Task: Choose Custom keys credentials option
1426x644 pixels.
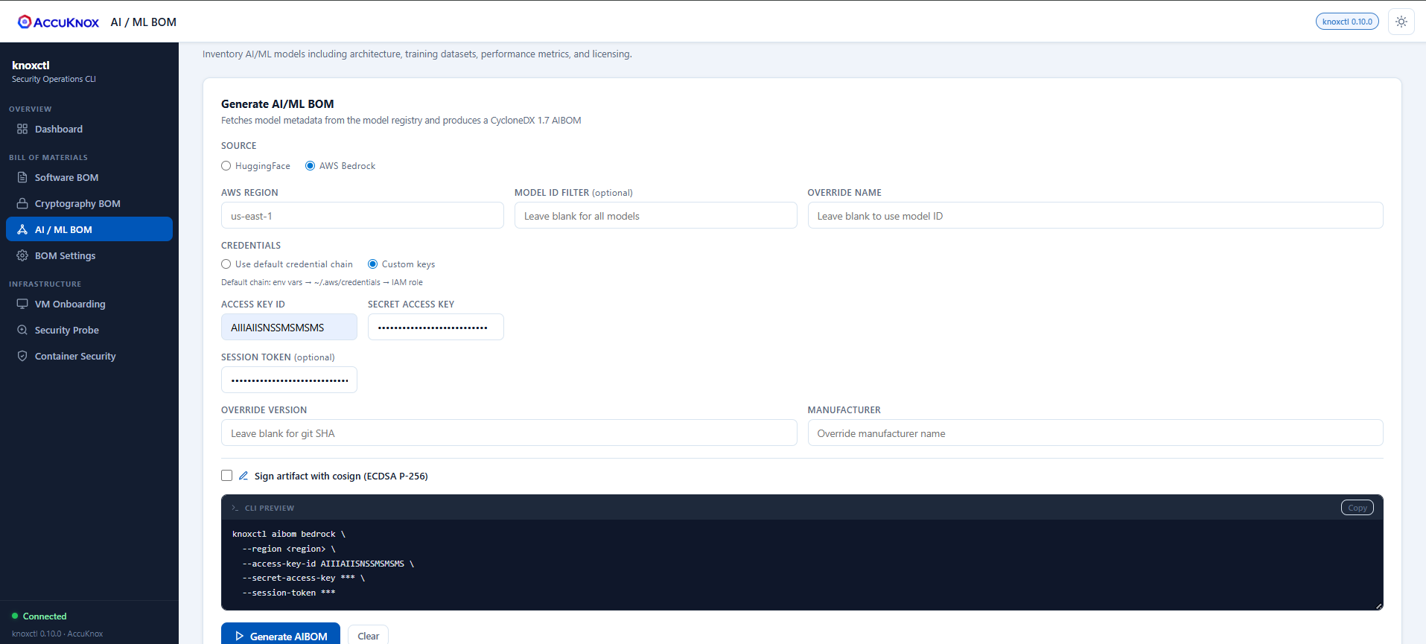Action: tap(372, 264)
